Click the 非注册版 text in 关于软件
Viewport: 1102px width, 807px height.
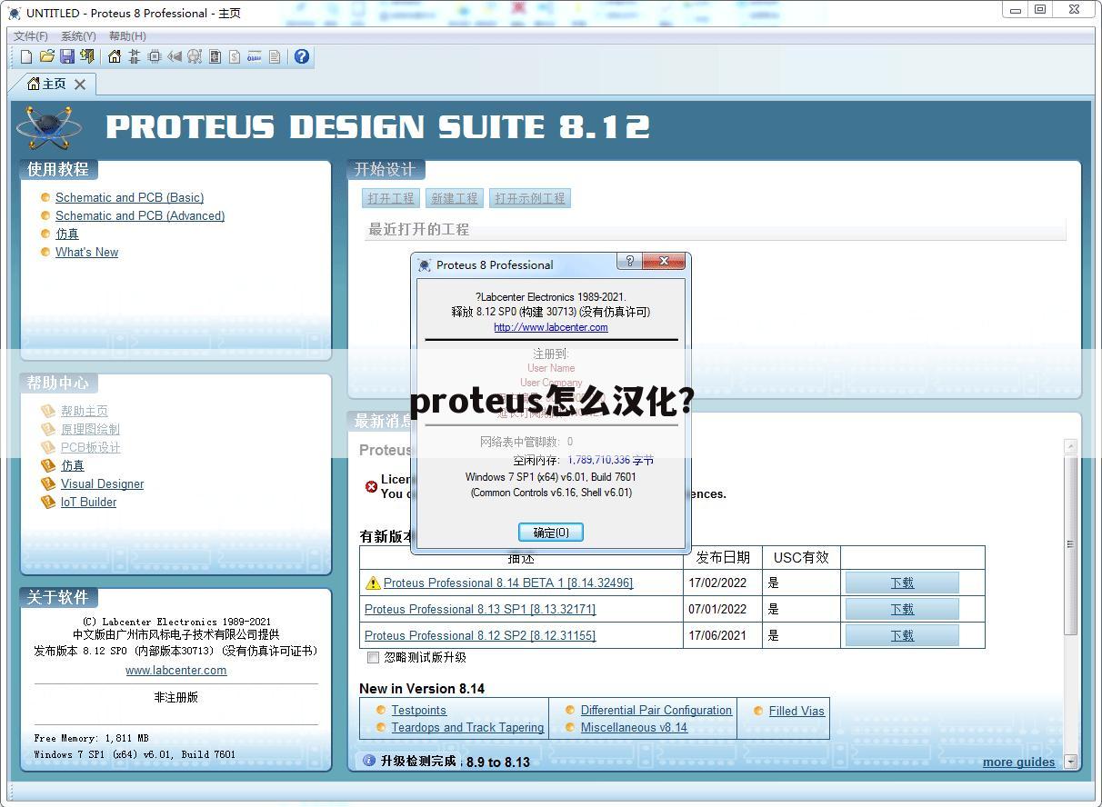(175, 697)
